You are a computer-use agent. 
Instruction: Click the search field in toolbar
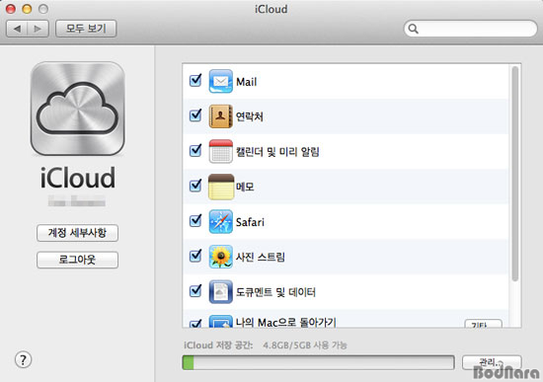[x=470, y=29]
